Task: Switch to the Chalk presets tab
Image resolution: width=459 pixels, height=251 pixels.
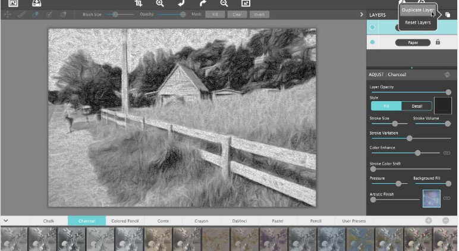Action: pos(49,221)
